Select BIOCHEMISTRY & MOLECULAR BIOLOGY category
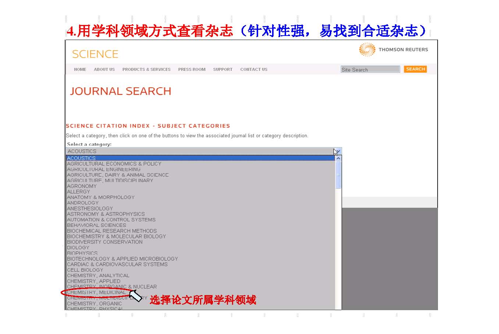The height and width of the screenshot is (334, 499). pyautogui.click(x=116, y=236)
